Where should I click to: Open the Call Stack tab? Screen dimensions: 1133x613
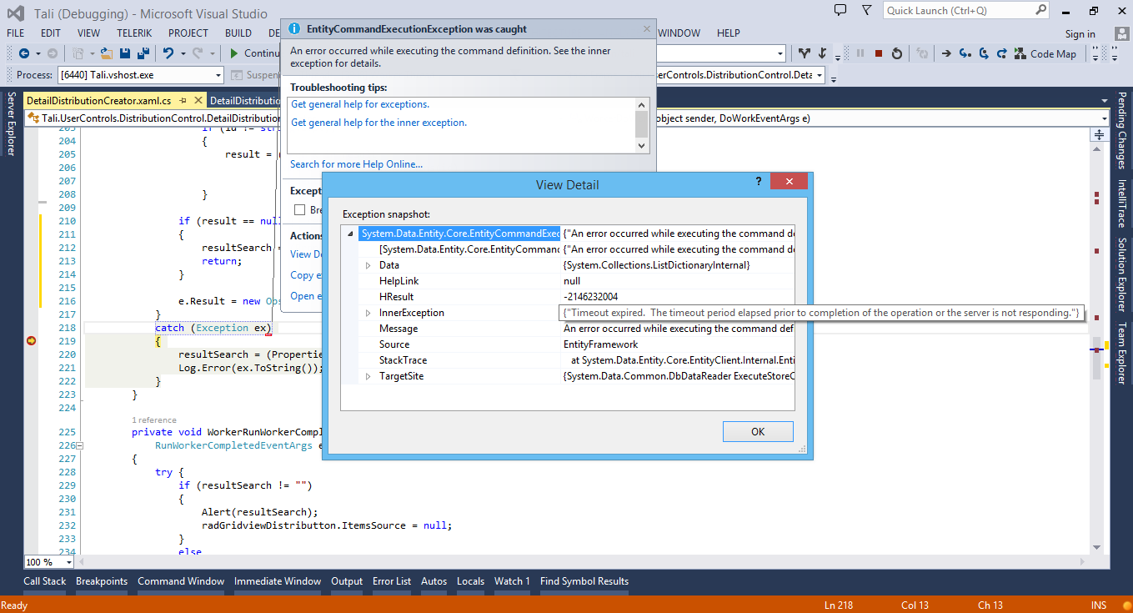pyautogui.click(x=45, y=581)
